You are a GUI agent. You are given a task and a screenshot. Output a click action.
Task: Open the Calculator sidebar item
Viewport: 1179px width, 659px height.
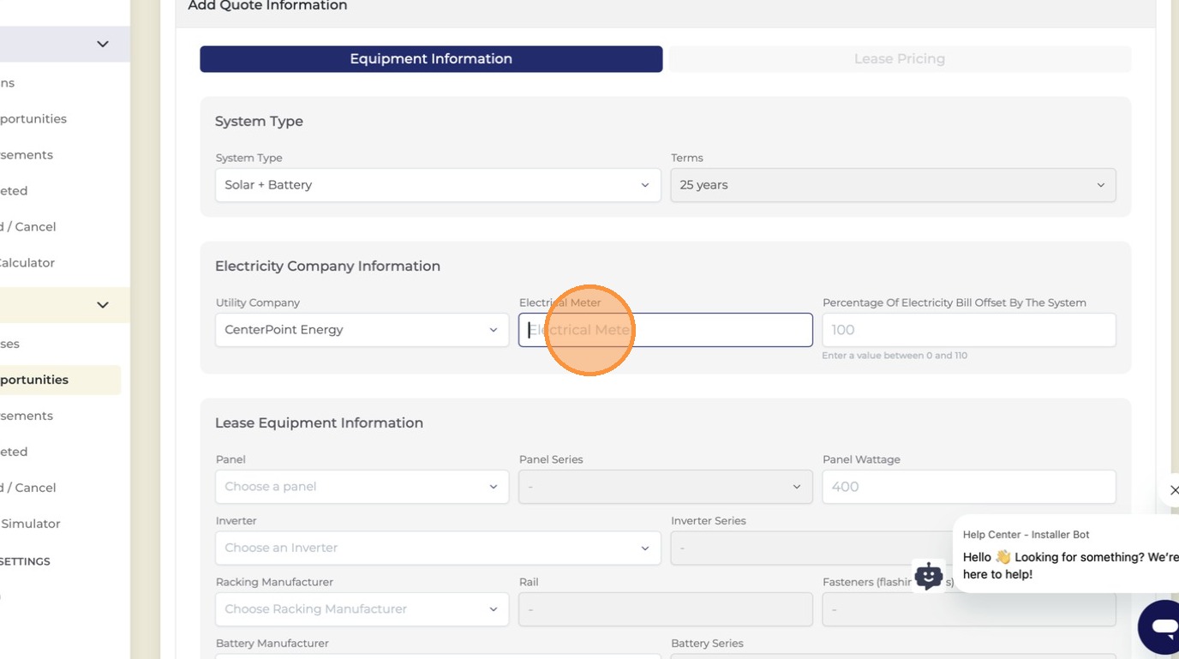pyautogui.click(x=27, y=263)
